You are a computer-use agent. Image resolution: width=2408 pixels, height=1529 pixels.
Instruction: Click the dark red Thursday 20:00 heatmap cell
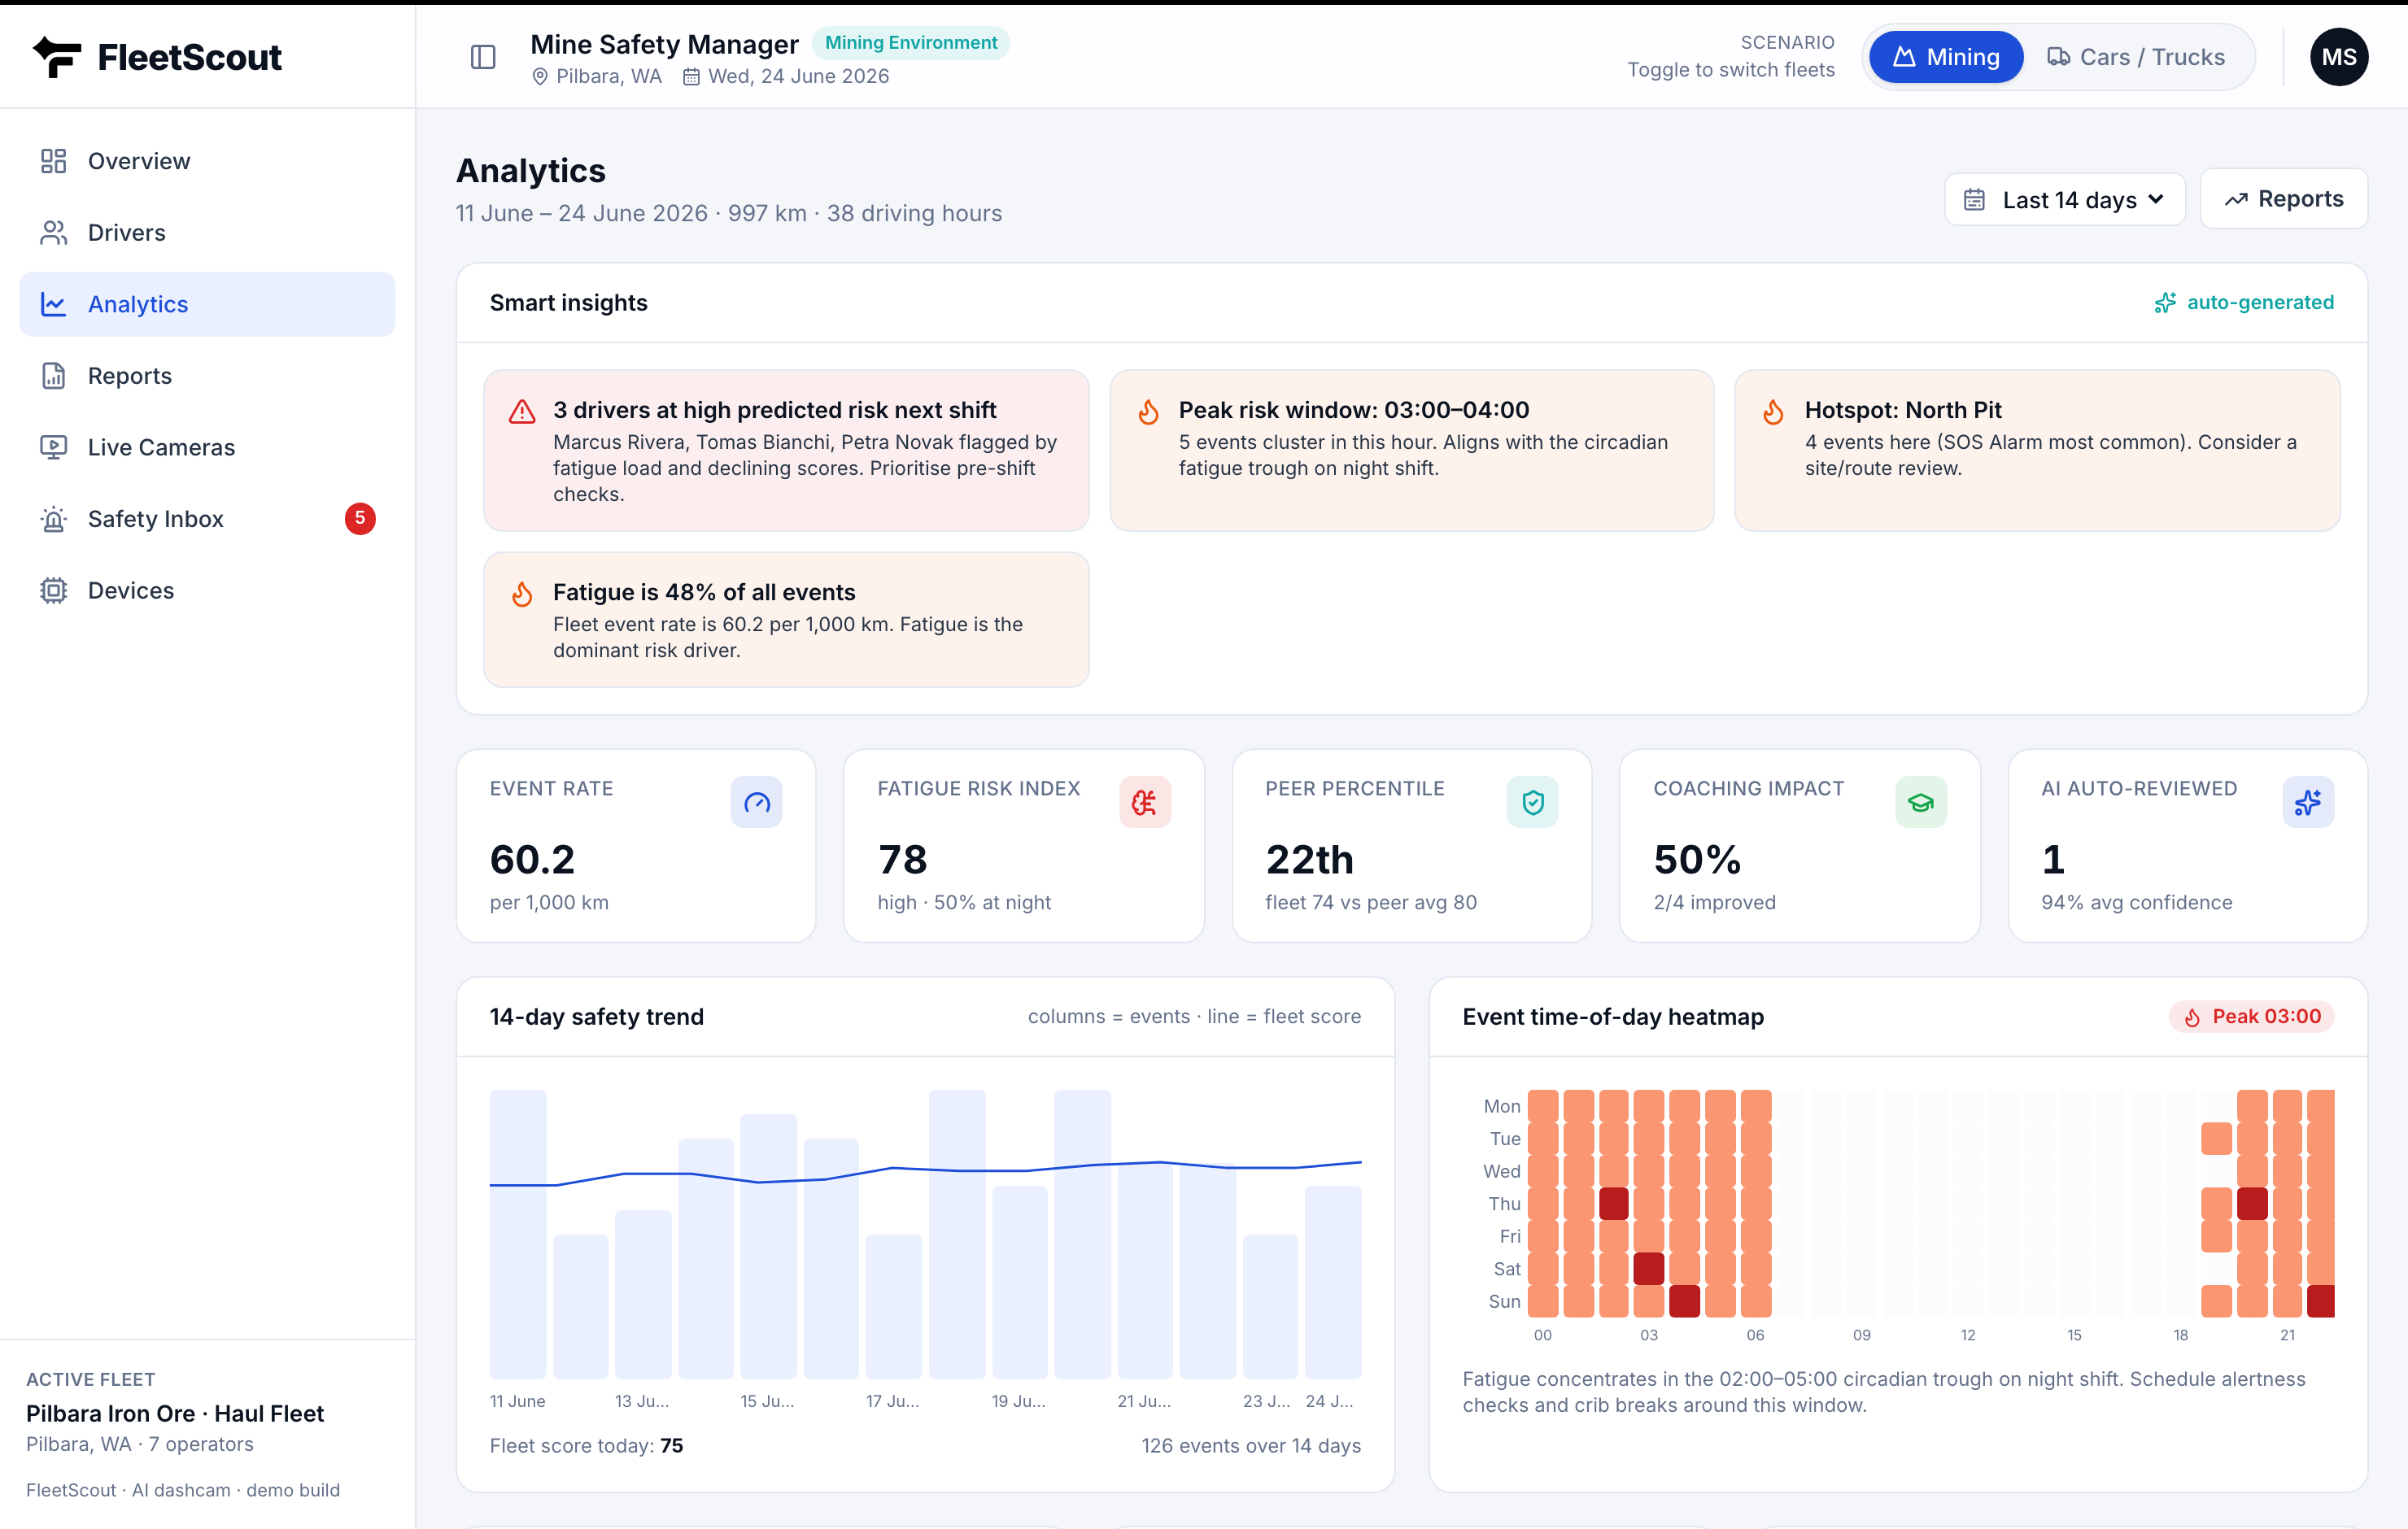[2252, 1203]
